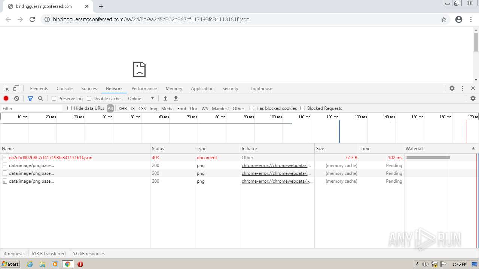The height and width of the screenshot is (269, 479).
Task: Open the Security tab
Action: click(x=230, y=89)
